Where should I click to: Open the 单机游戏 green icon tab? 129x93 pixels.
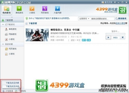19,10
